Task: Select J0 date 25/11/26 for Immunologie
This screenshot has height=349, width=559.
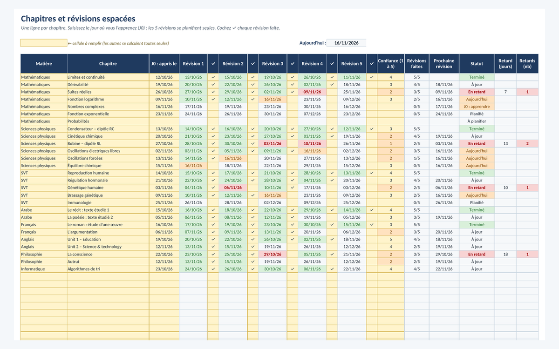Action: click(164, 203)
